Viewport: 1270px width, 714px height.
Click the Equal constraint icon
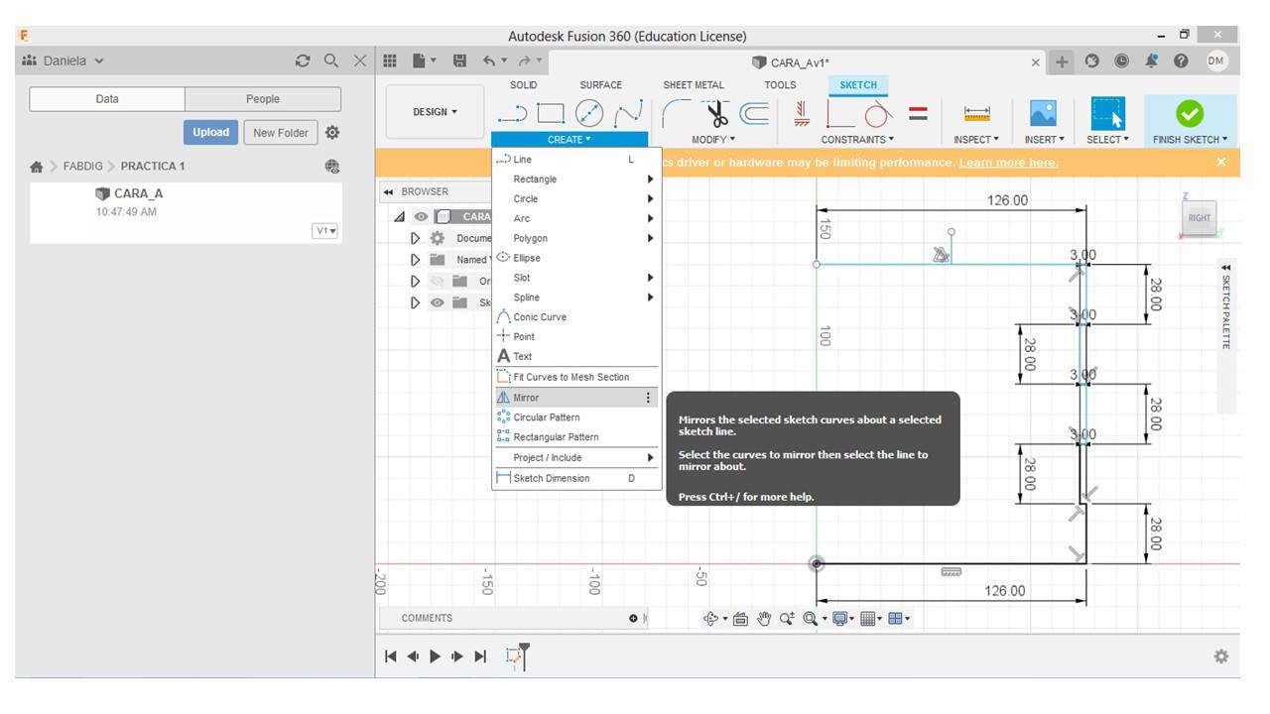pyautogui.click(x=919, y=113)
